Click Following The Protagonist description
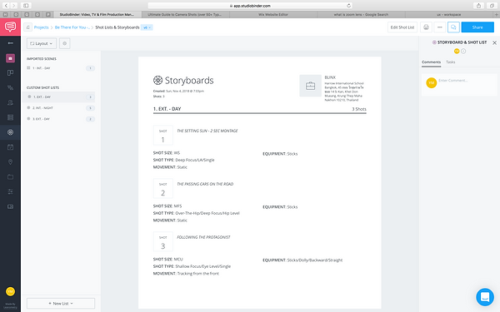The height and width of the screenshot is (312, 500). click(203, 237)
